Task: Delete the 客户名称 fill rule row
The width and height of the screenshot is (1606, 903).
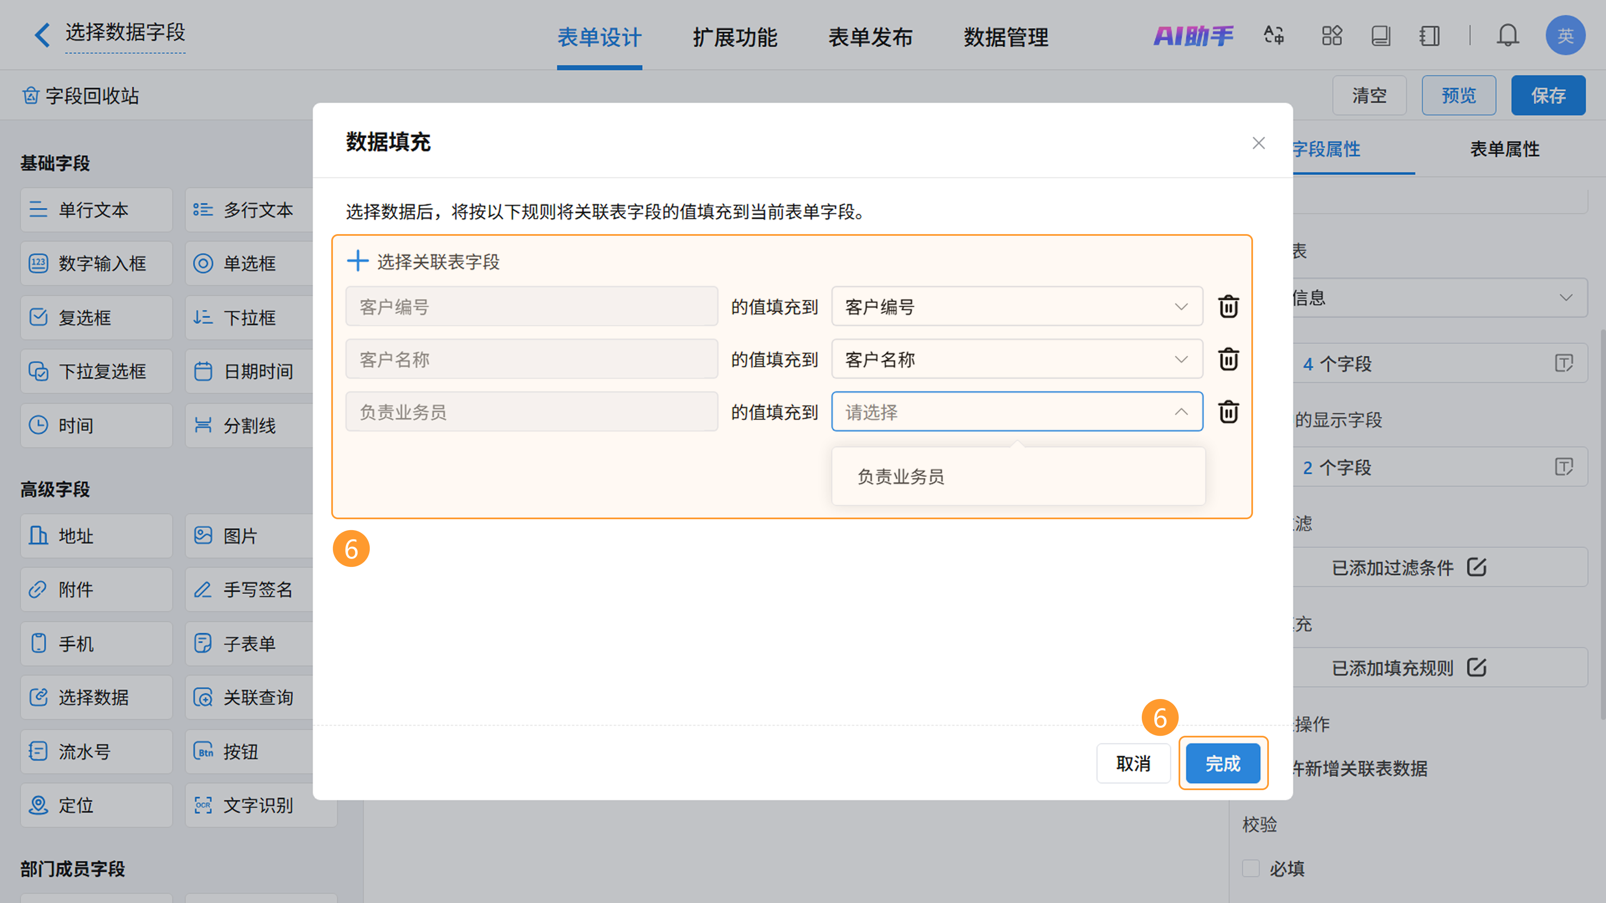Action: tap(1228, 360)
